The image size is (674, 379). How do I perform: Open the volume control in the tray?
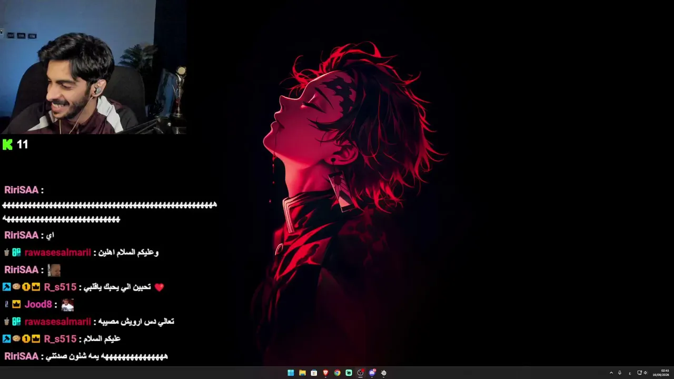[x=645, y=373]
